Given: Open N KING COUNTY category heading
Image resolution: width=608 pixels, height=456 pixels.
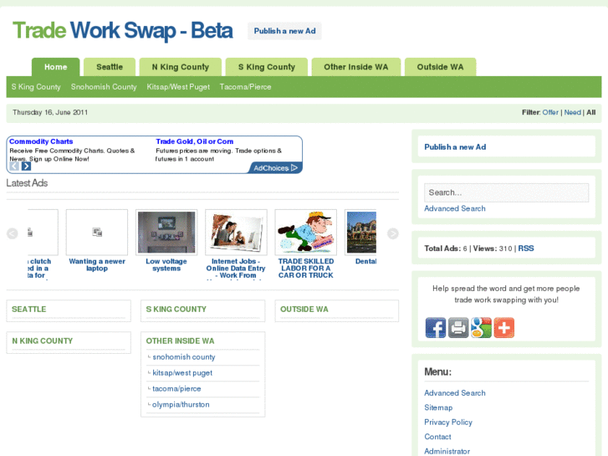Looking at the screenshot, I should (43, 341).
